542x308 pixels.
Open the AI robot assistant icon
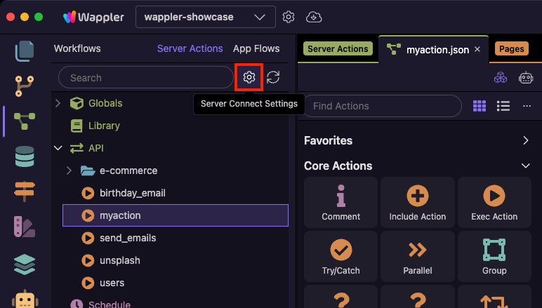coord(526,79)
